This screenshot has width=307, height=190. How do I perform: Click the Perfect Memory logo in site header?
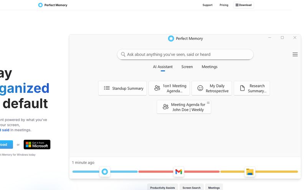53,5
